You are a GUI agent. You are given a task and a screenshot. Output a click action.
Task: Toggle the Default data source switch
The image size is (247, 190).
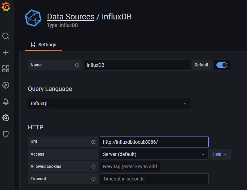(x=222, y=65)
